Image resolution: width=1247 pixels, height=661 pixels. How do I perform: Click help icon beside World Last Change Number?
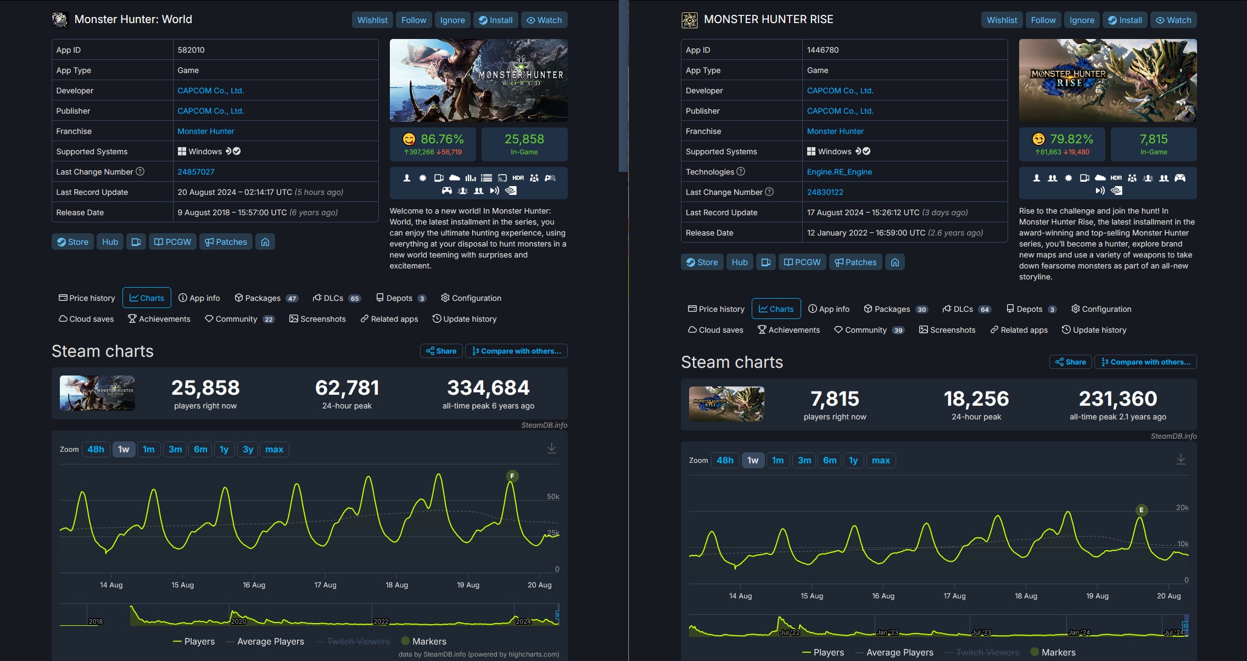(x=140, y=172)
